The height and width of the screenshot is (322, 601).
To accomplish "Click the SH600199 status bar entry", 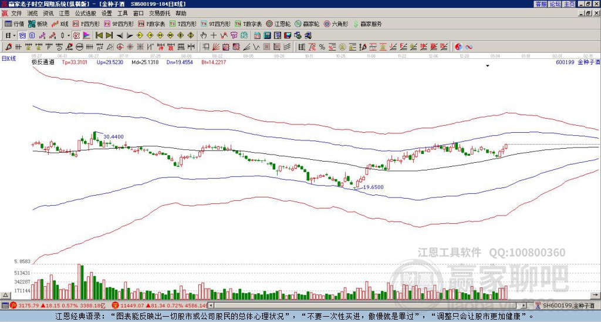I will pyautogui.click(x=566, y=306).
